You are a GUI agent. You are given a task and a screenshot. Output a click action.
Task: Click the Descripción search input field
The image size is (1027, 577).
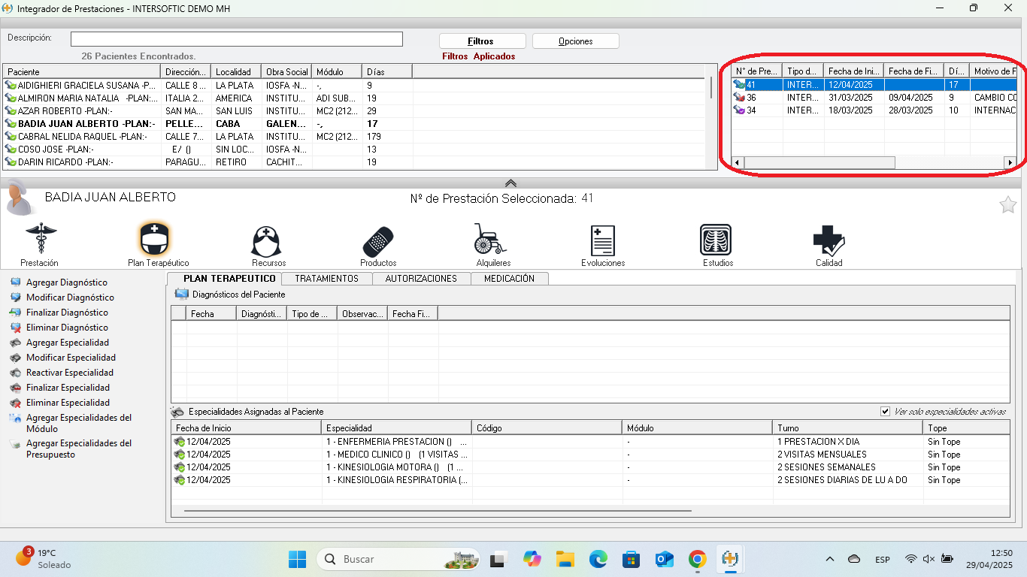tap(236, 39)
